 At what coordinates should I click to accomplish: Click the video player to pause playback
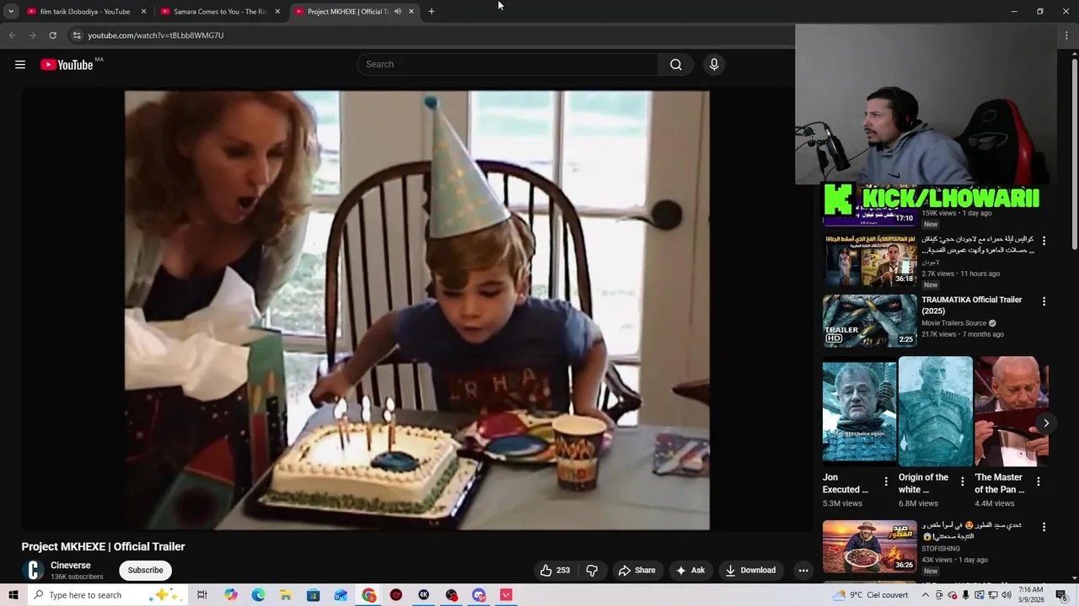(417, 311)
